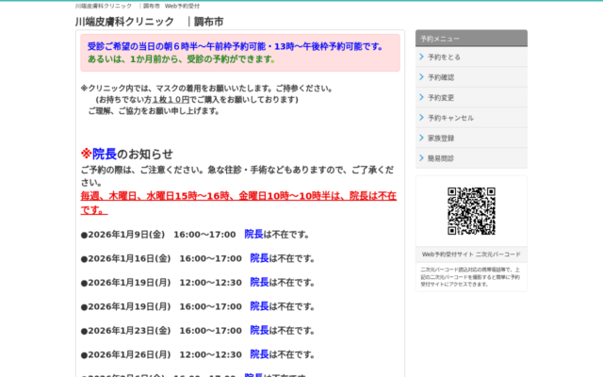Click the mask-wearing request paragraph
The image size is (603, 377).
tap(207, 99)
